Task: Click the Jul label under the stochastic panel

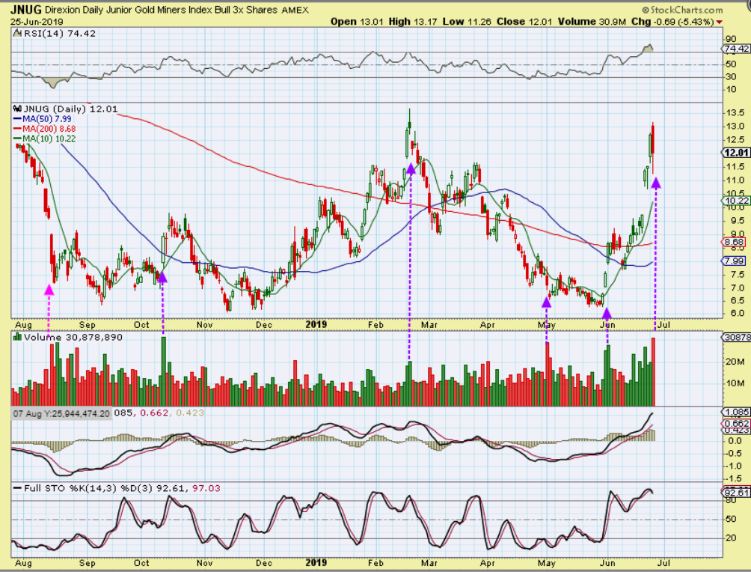Action: pos(663,562)
